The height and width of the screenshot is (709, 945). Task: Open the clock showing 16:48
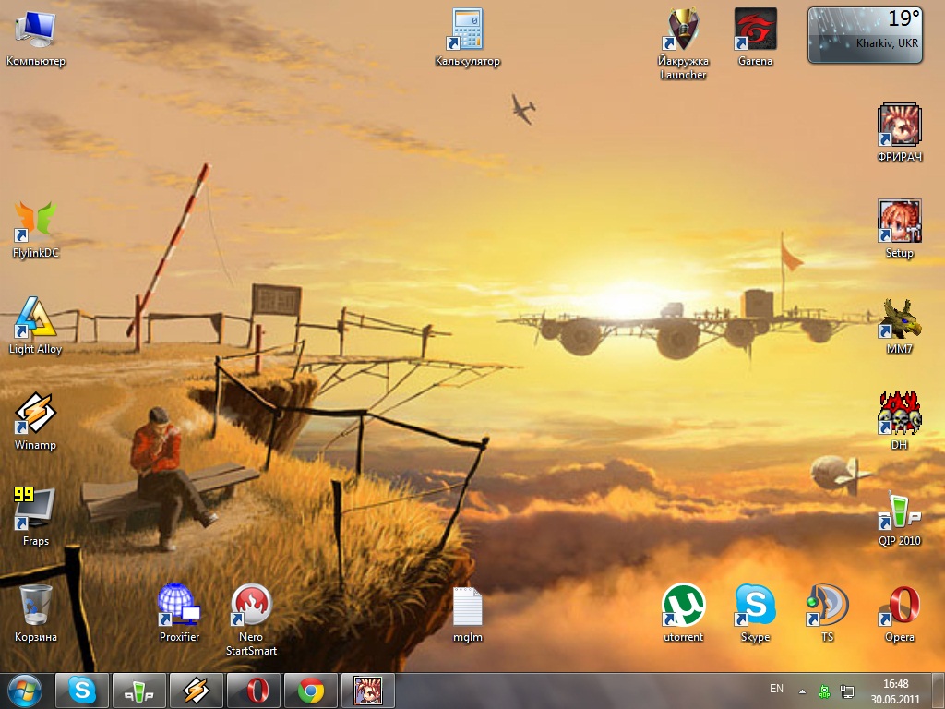coord(895,691)
